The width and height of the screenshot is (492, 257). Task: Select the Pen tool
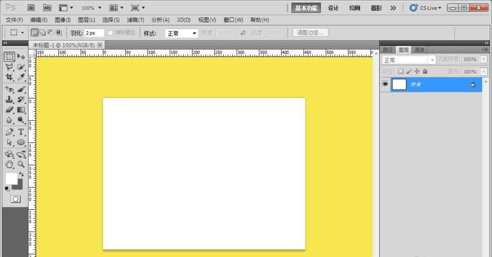[x=9, y=132]
